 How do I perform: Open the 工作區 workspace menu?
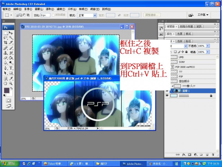pyautogui.click(x=203, y=15)
